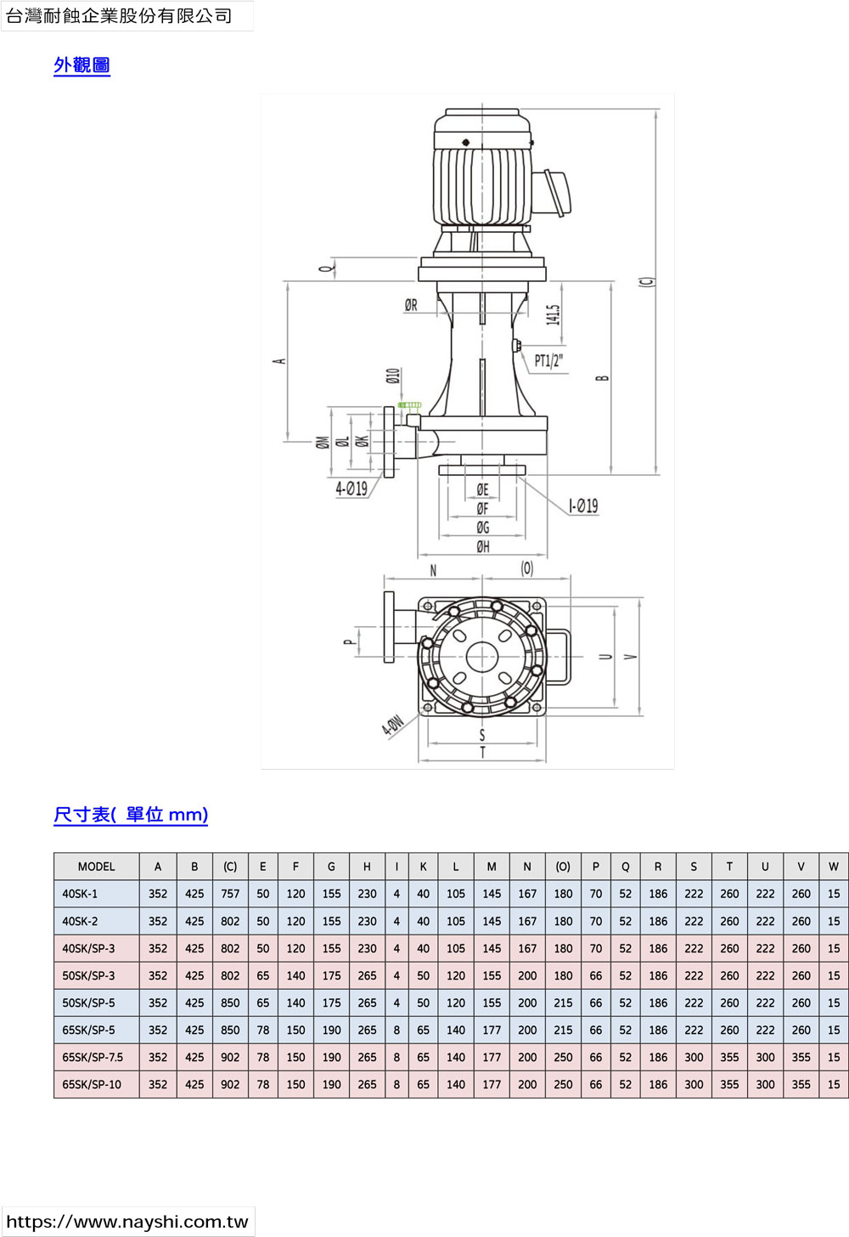The height and width of the screenshot is (1237, 849).
Task: Click the W column header in the table
Action: click(833, 867)
